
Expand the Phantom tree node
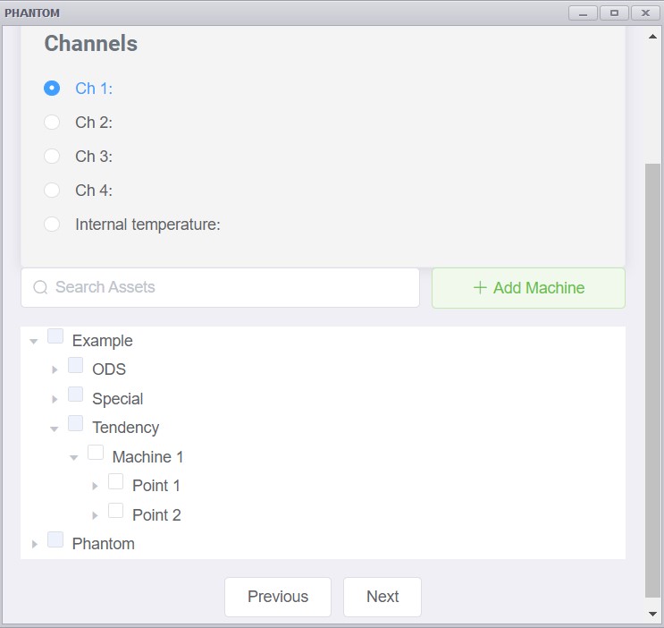(34, 544)
